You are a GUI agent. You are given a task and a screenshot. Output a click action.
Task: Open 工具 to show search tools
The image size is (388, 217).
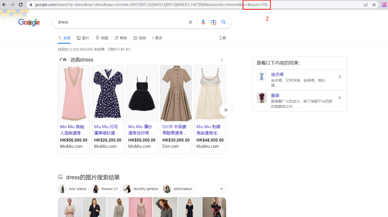[222, 38]
